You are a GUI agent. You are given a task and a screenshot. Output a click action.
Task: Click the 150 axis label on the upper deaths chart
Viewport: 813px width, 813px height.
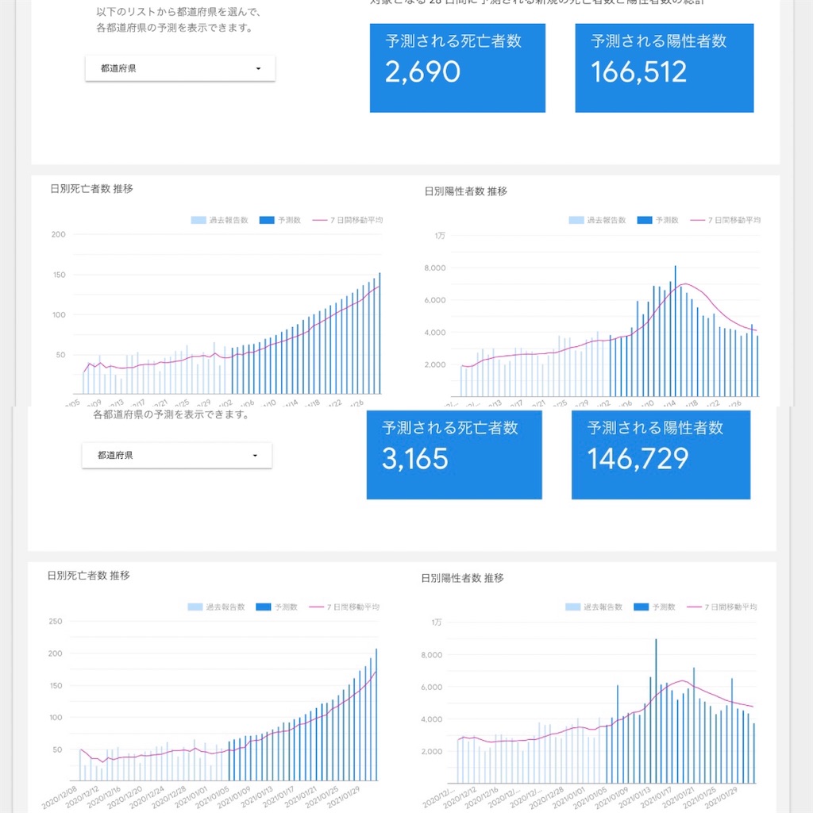tap(59, 275)
